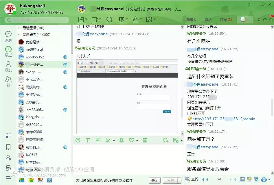Open dropdown arrow beside cloud icon at bottom right
This screenshot has height=185, width=274.
pyautogui.click(x=269, y=179)
